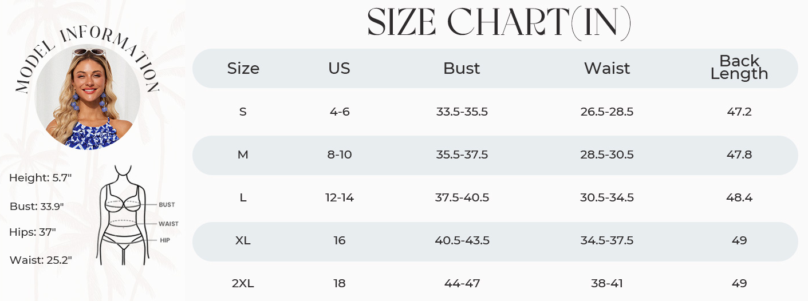Click the 37.5-40.5 bust value for L
808x301 pixels.
pyautogui.click(x=462, y=197)
